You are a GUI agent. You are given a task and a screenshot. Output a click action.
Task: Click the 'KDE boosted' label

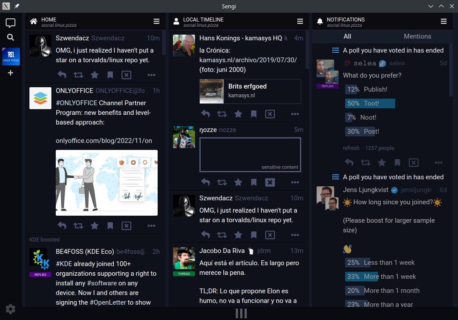tap(44, 239)
